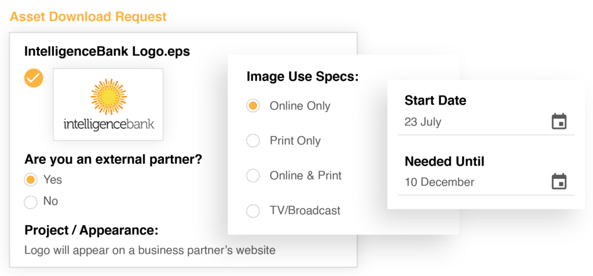Click the sunburst icon in the logo
This screenshot has height=276, width=593.
click(x=108, y=97)
